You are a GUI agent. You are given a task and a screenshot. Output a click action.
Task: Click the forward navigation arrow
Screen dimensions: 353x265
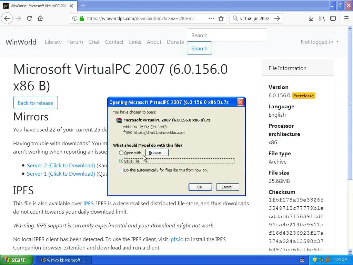click(18, 18)
